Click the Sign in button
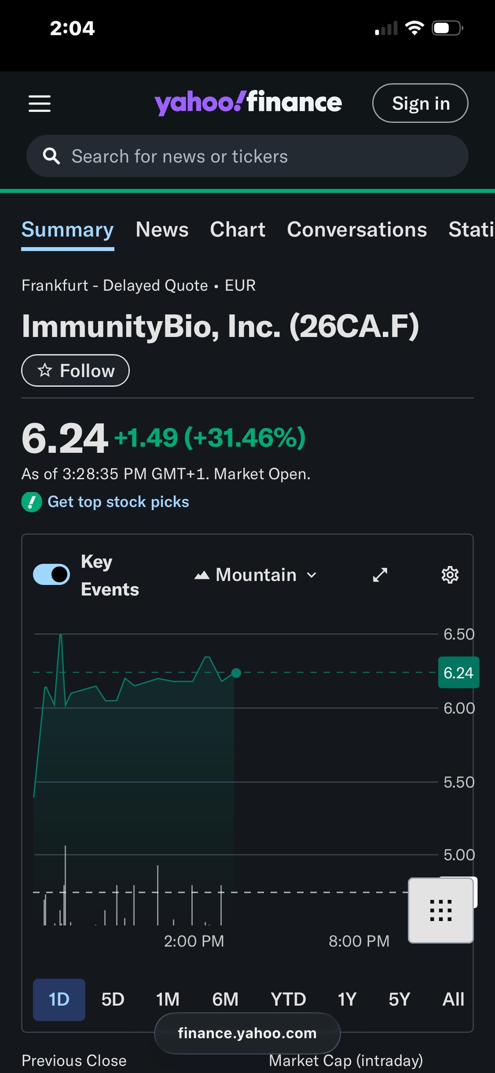 (x=420, y=103)
